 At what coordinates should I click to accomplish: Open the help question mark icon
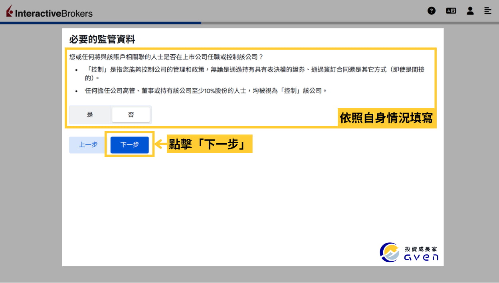click(432, 11)
